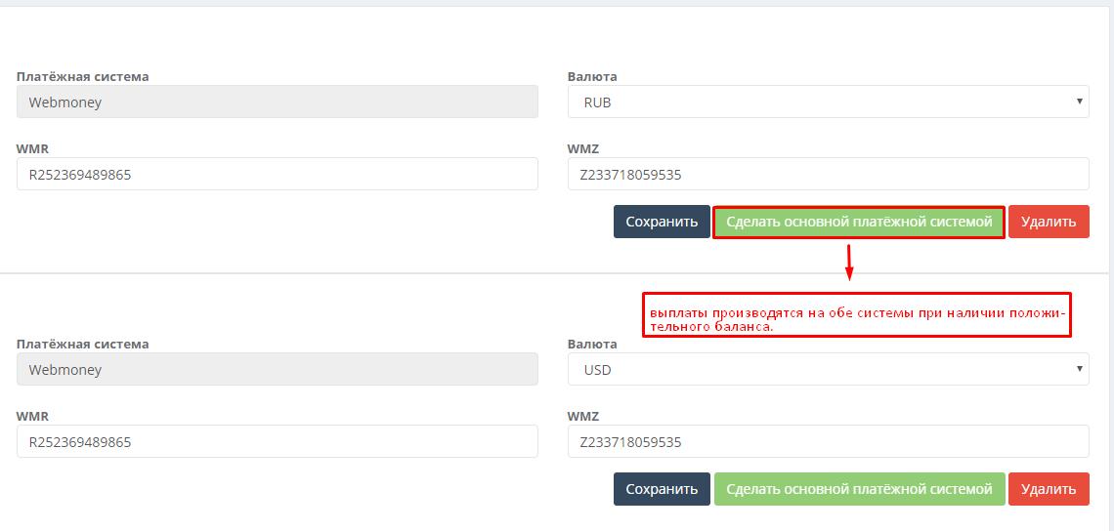
Task: Click the WMR field in the RUB form
Action: [277, 175]
